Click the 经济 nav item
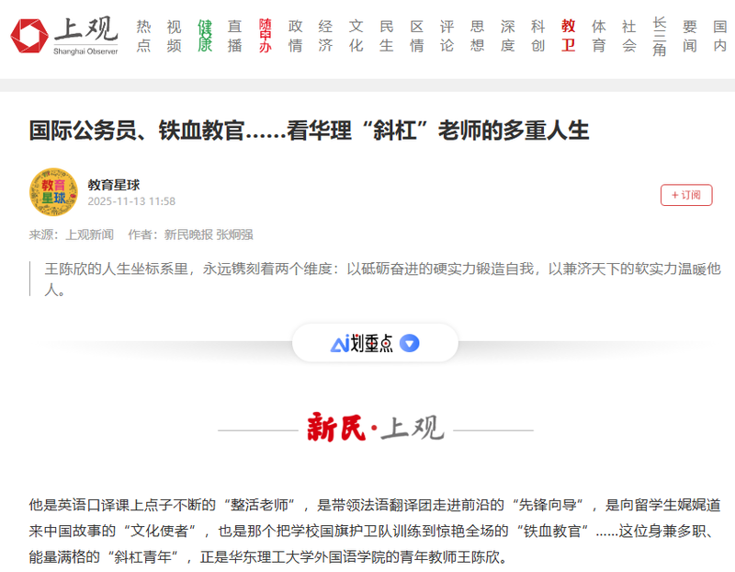The image size is (735, 572). 325,36
